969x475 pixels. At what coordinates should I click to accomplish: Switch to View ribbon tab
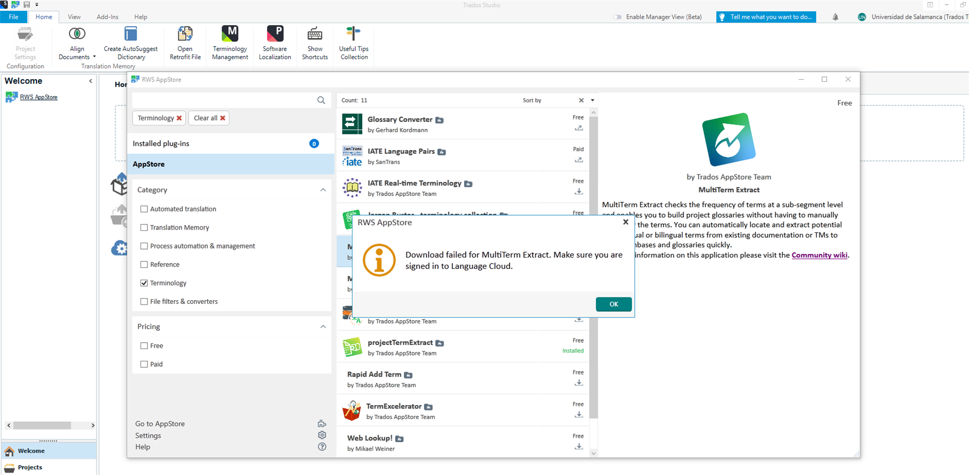(x=74, y=17)
